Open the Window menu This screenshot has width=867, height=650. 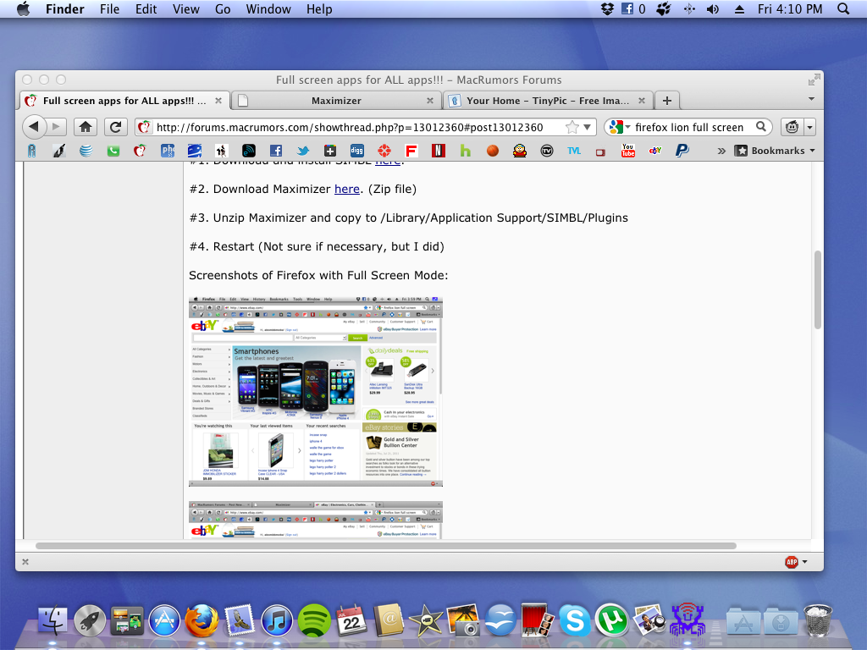click(x=268, y=8)
